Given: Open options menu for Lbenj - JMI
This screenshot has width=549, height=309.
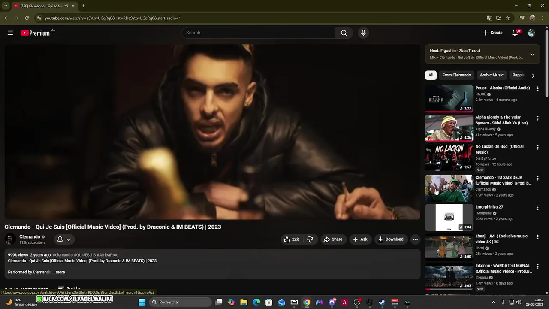Looking at the screenshot, I should click(537, 237).
